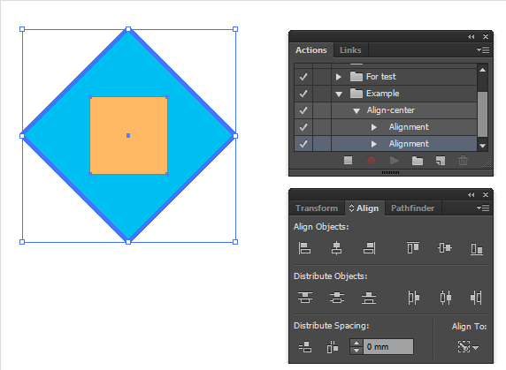
Task: Click Vertical Distribute Bottom icon
Action: [369, 298]
